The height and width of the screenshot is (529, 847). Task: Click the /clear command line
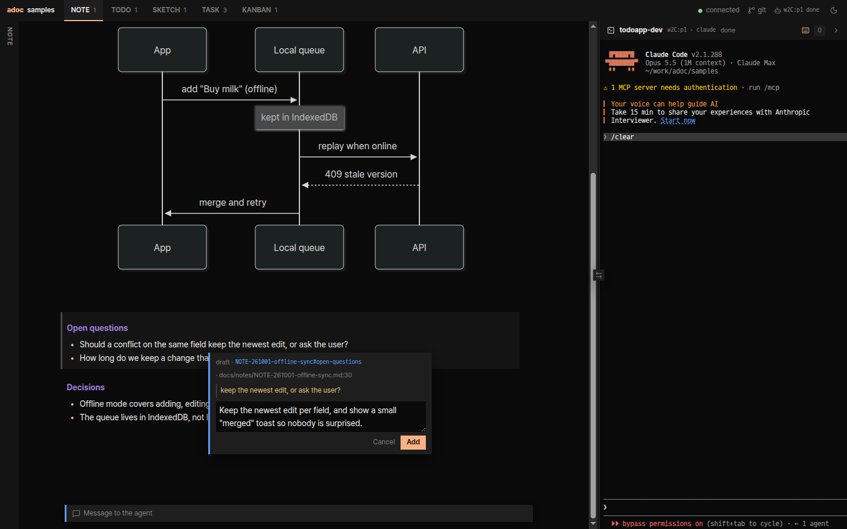click(x=725, y=137)
